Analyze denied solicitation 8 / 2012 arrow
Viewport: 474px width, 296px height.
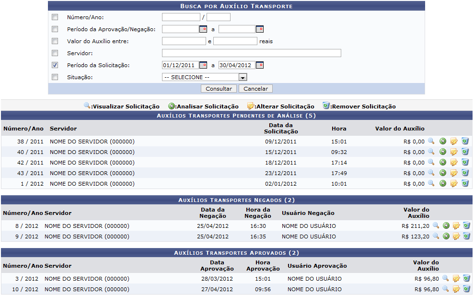pyautogui.click(x=446, y=226)
